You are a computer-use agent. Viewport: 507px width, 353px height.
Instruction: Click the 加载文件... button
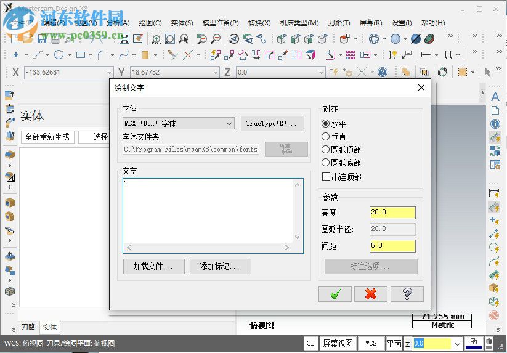(x=153, y=266)
